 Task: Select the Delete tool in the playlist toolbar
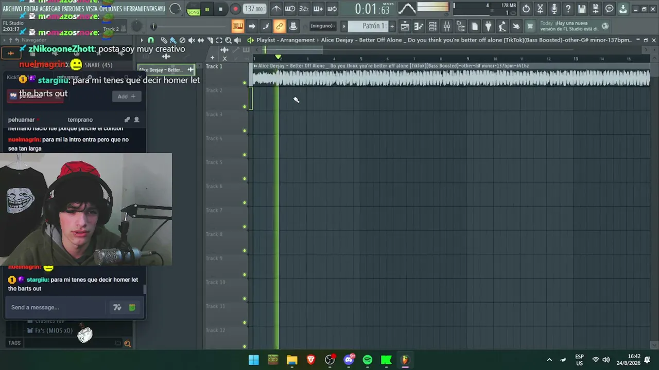click(x=182, y=40)
